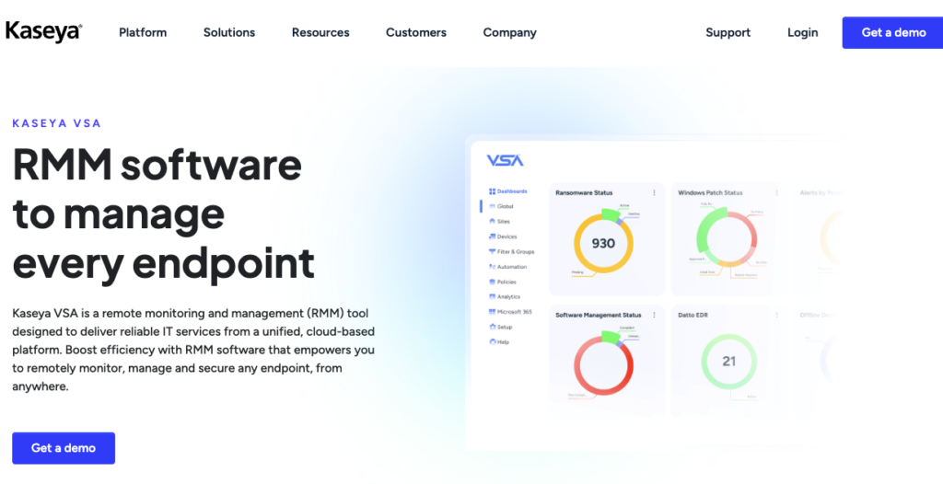Viewport: 943px width, 484px height.
Task: Open the Devices icon in the VSA sidebar
Action: tap(492, 236)
